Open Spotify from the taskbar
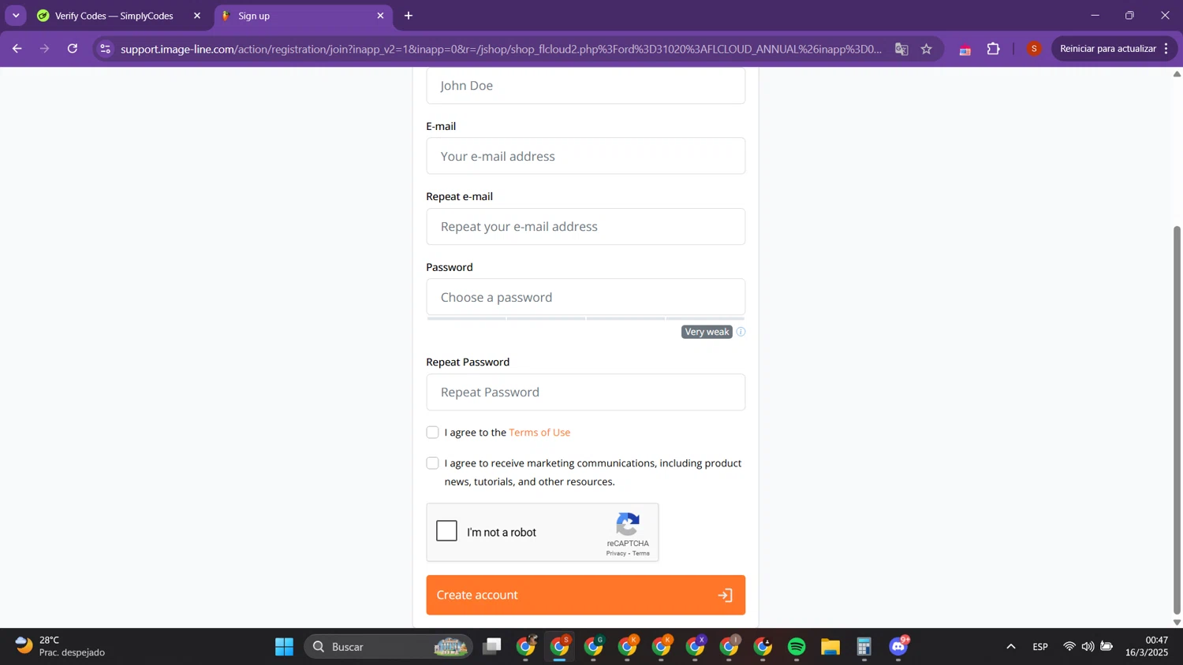1183x665 pixels. click(x=797, y=647)
